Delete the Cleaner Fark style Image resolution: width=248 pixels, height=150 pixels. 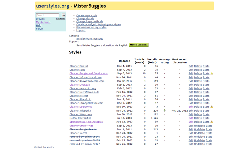coord(198,70)
